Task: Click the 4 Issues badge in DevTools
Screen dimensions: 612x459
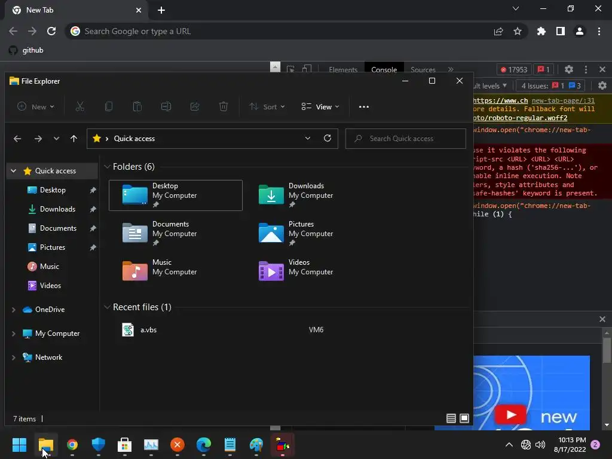Action: (551, 85)
